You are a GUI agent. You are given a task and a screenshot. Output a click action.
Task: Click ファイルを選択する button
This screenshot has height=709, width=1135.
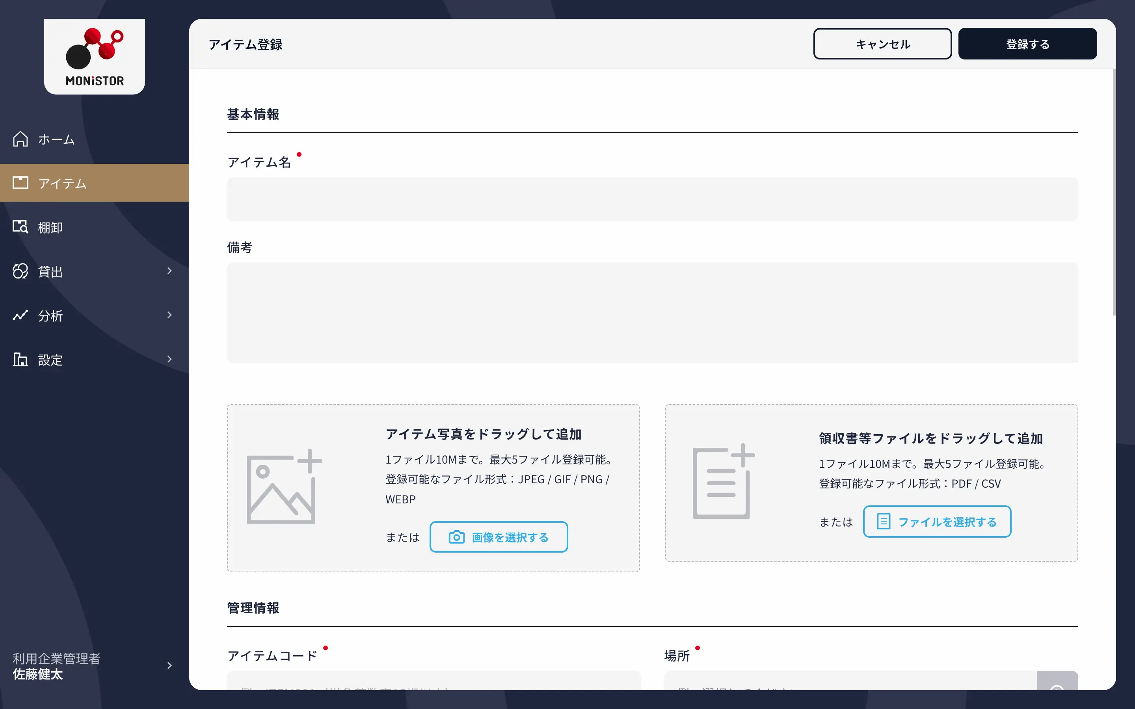click(x=937, y=522)
